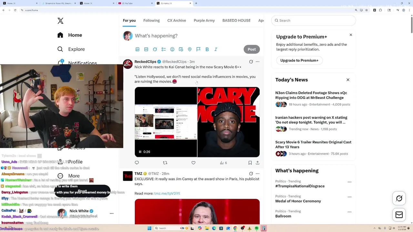Click the gray Post button in composer

click(252, 49)
